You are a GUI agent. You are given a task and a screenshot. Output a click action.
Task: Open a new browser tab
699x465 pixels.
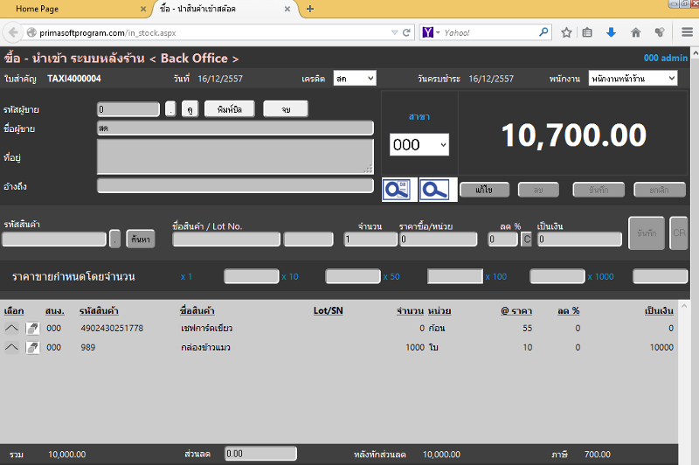coord(310,9)
